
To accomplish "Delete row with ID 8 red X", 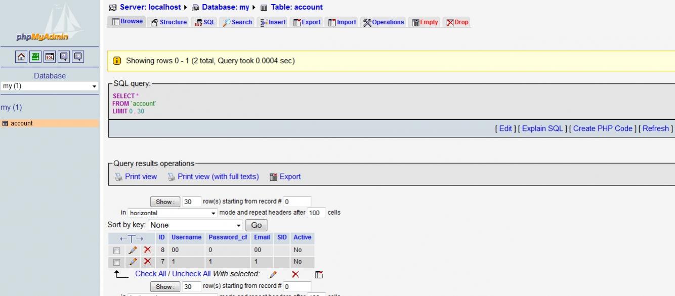I will (147, 250).
